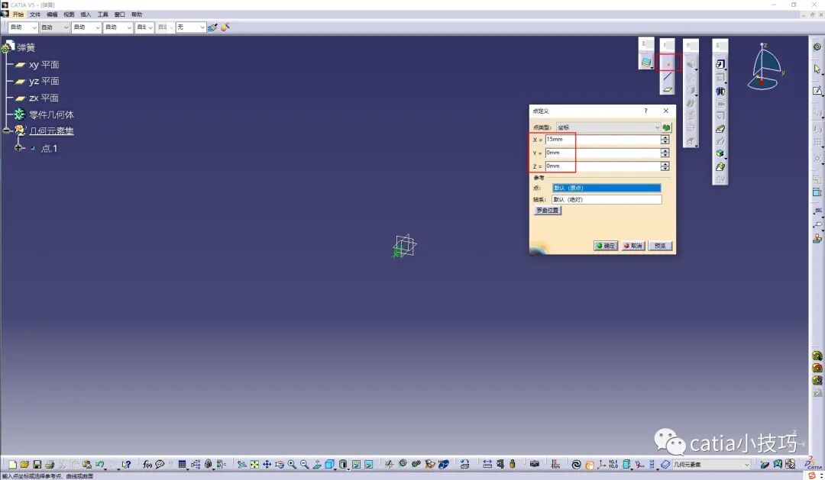Select the Line creation tool
The image size is (825, 480).
click(668, 77)
